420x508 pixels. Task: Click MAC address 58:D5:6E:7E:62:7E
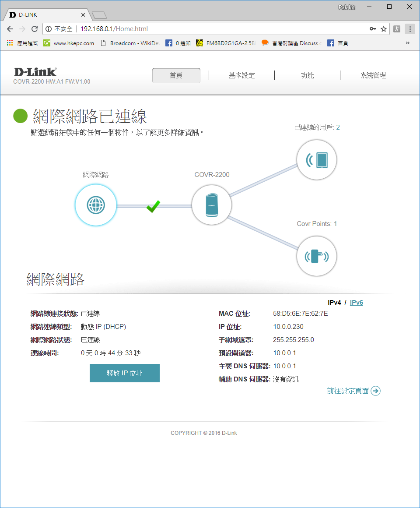(x=300, y=314)
